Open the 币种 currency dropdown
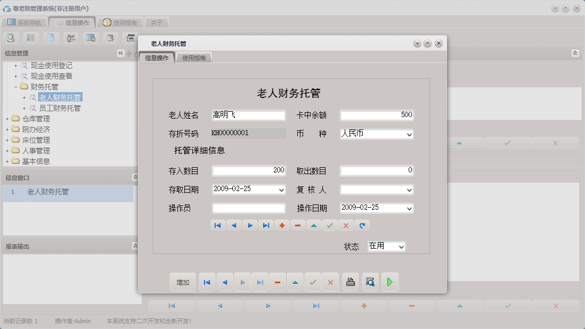Image resolution: width=585 pixels, height=329 pixels. point(409,134)
